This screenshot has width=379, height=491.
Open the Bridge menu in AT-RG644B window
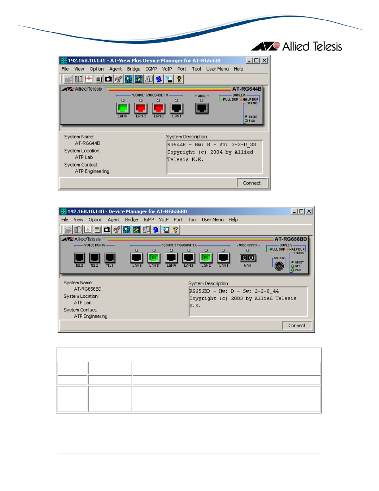point(134,69)
